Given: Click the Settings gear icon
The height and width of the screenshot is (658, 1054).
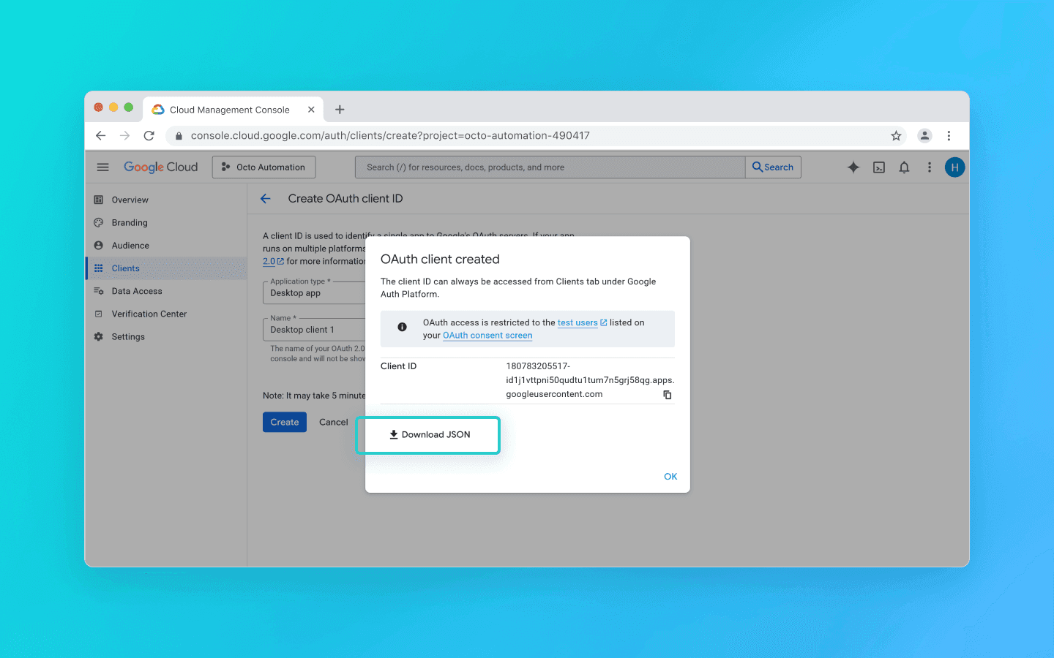Looking at the screenshot, I should point(99,337).
